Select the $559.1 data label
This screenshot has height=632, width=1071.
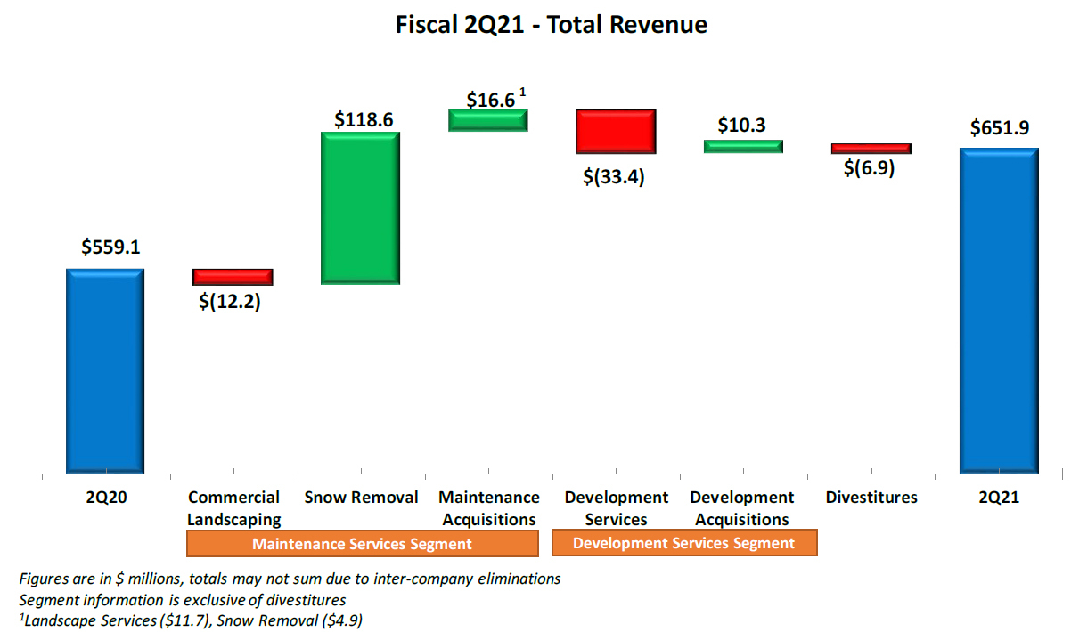[x=110, y=248]
